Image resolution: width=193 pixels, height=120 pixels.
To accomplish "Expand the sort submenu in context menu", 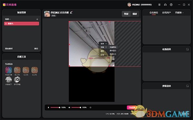I will pyautogui.click(x=104, y=44).
